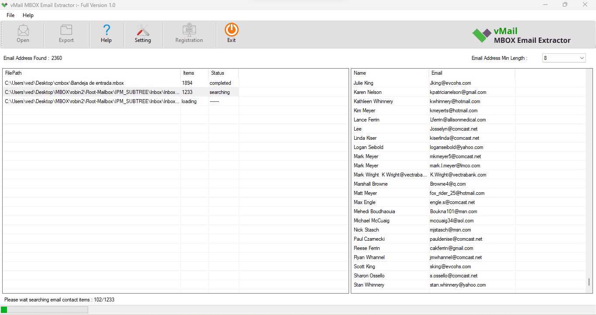
Task: Select Karen Nelson in the contact list
Action: (x=367, y=92)
